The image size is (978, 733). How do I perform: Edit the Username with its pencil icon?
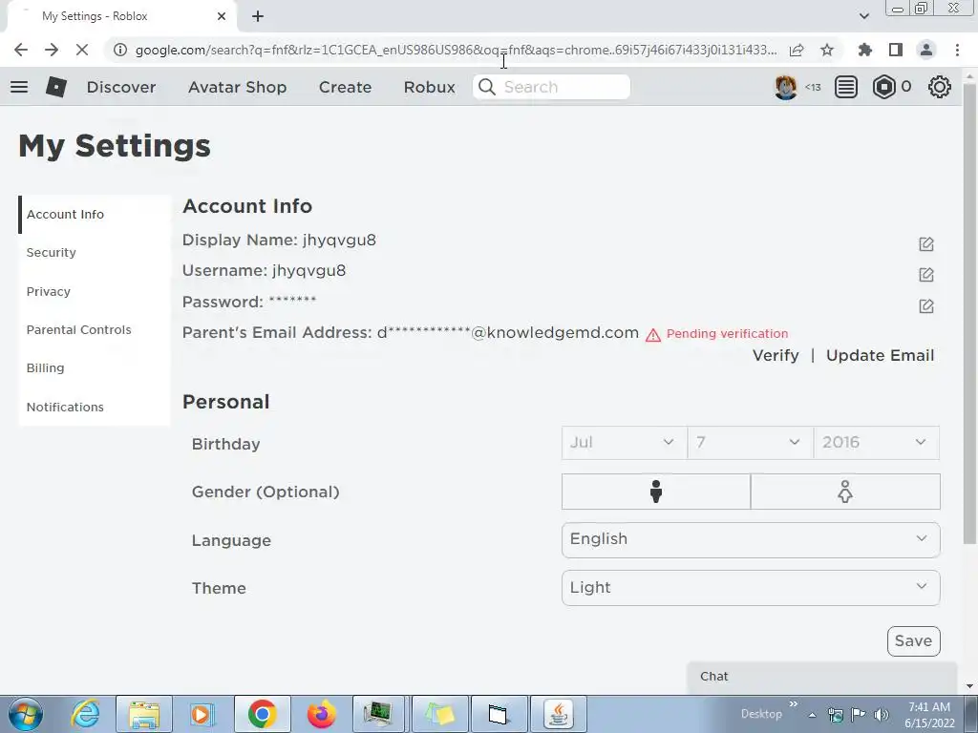(x=926, y=274)
